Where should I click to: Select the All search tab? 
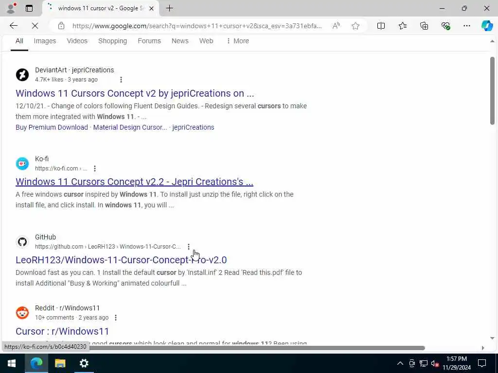pyautogui.click(x=19, y=41)
